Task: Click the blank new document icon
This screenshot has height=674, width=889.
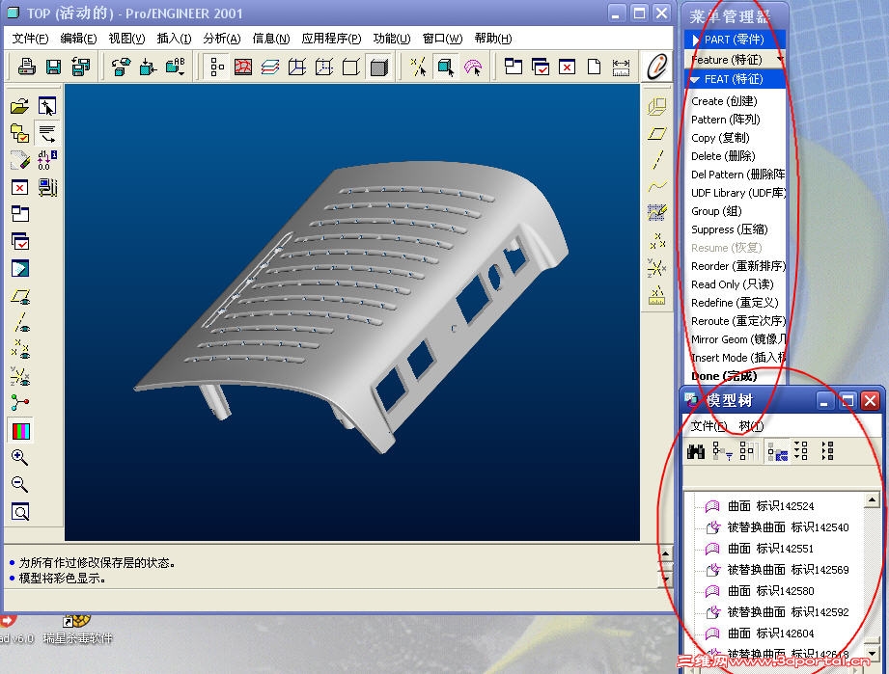Action: [595, 67]
